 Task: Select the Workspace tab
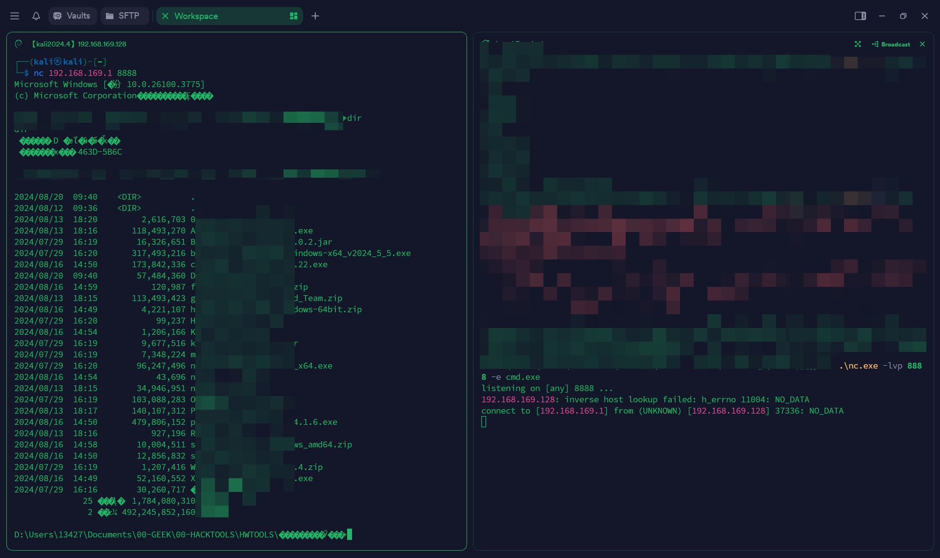pyautogui.click(x=229, y=16)
